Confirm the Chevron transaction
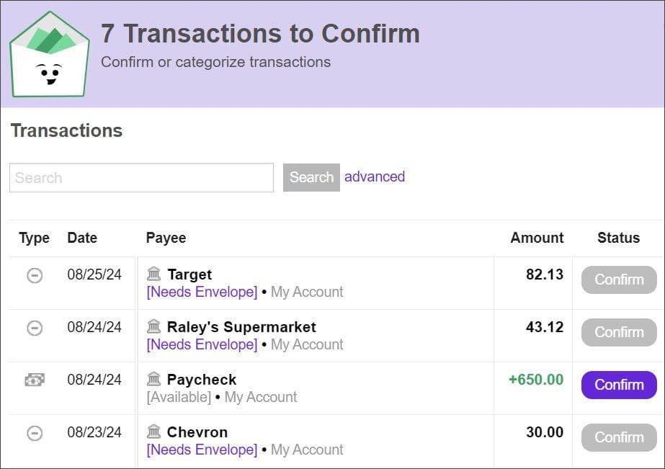This screenshot has height=469, width=665. pos(618,437)
